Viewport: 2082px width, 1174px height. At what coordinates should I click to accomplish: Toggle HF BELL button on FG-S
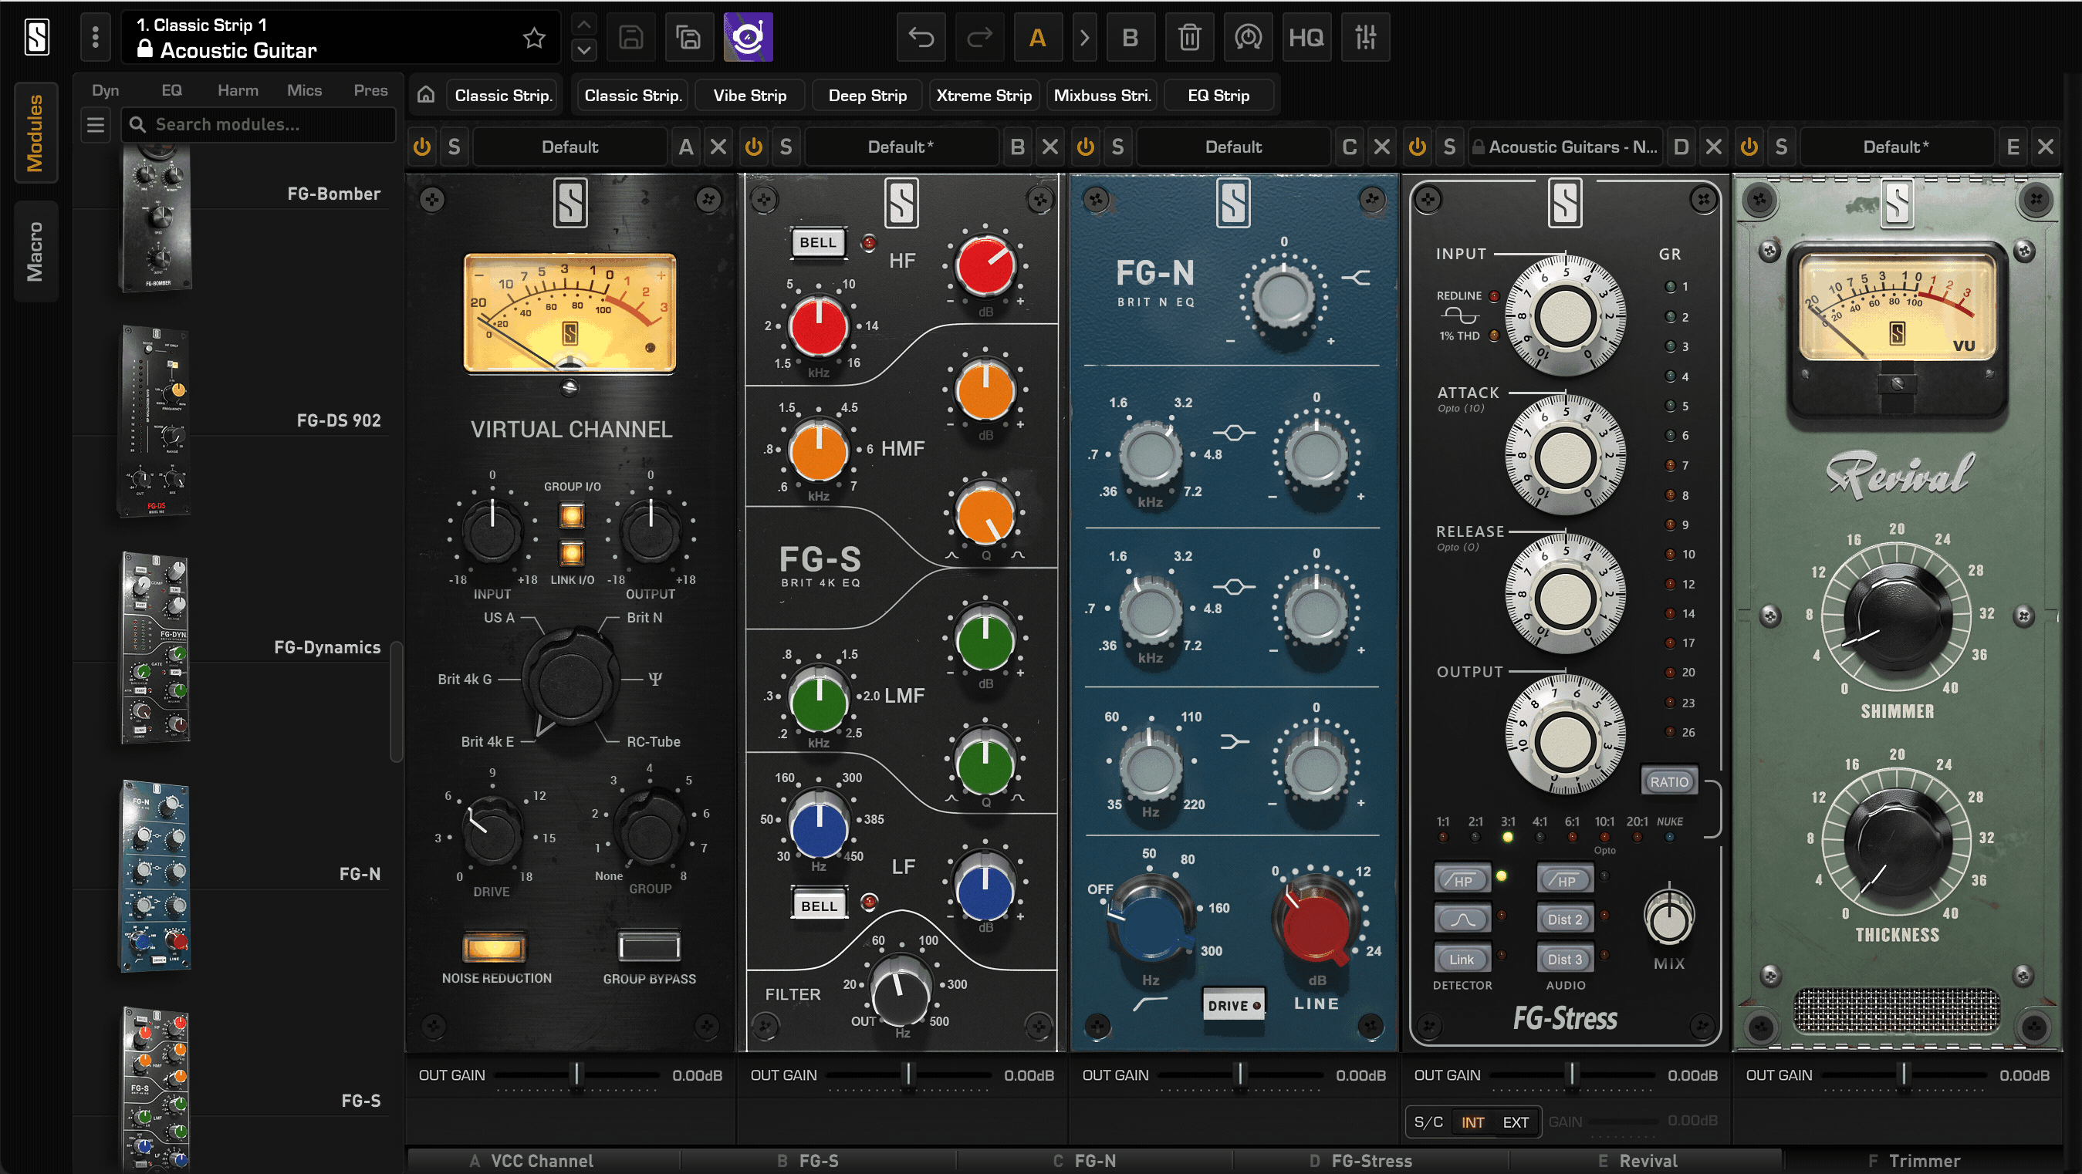tap(818, 242)
